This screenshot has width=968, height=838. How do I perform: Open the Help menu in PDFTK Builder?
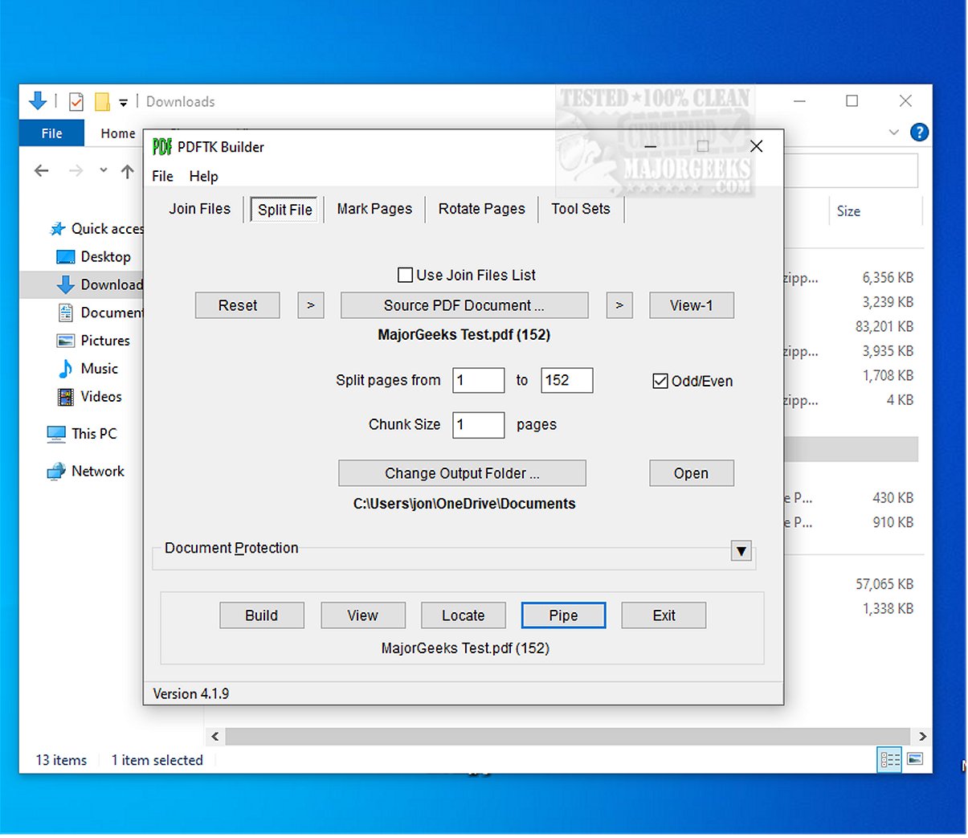tap(203, 177)
